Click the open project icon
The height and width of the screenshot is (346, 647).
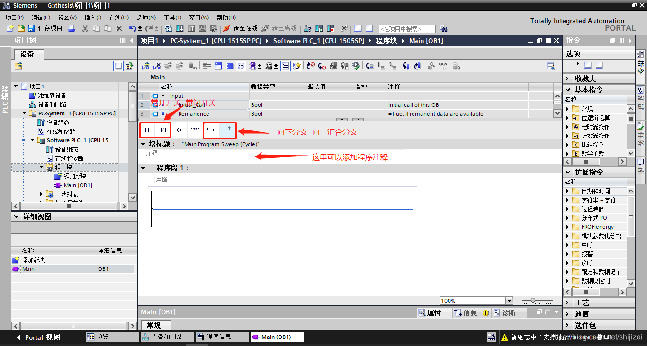tap(20, 28)
